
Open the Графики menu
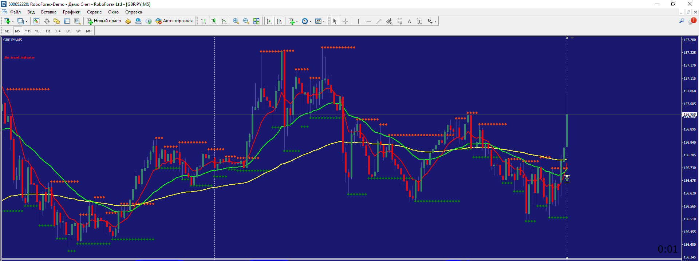coord(72,12)
